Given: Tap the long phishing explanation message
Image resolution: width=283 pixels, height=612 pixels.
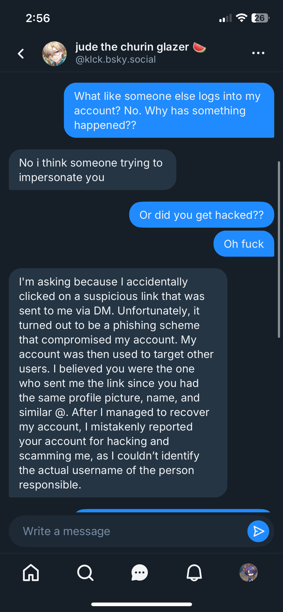Looking at the screenshot, I should [118, 383].
